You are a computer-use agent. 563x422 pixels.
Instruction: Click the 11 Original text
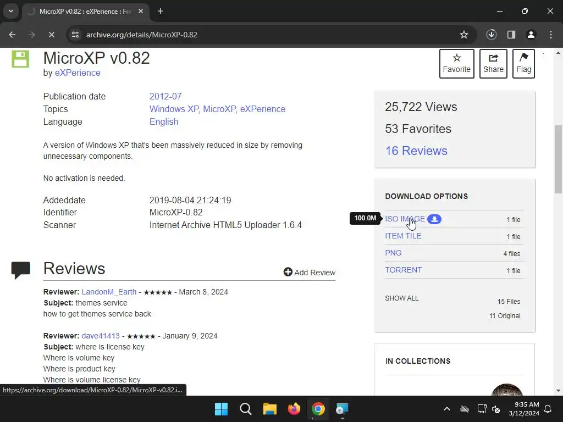(505, 316)
